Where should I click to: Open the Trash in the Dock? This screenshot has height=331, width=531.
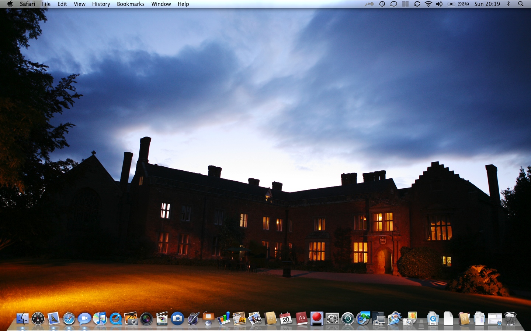point(511,318)
